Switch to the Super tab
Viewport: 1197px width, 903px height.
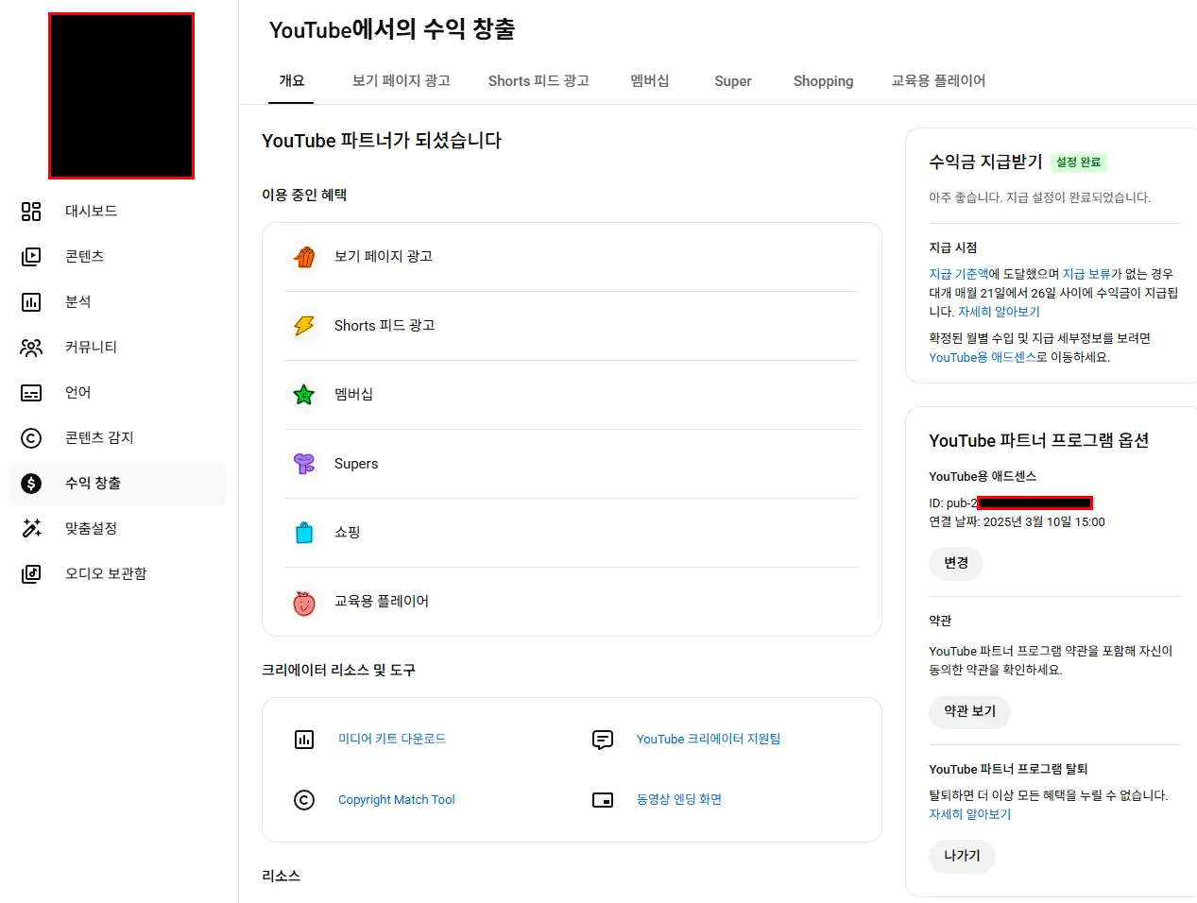point(733,80)
